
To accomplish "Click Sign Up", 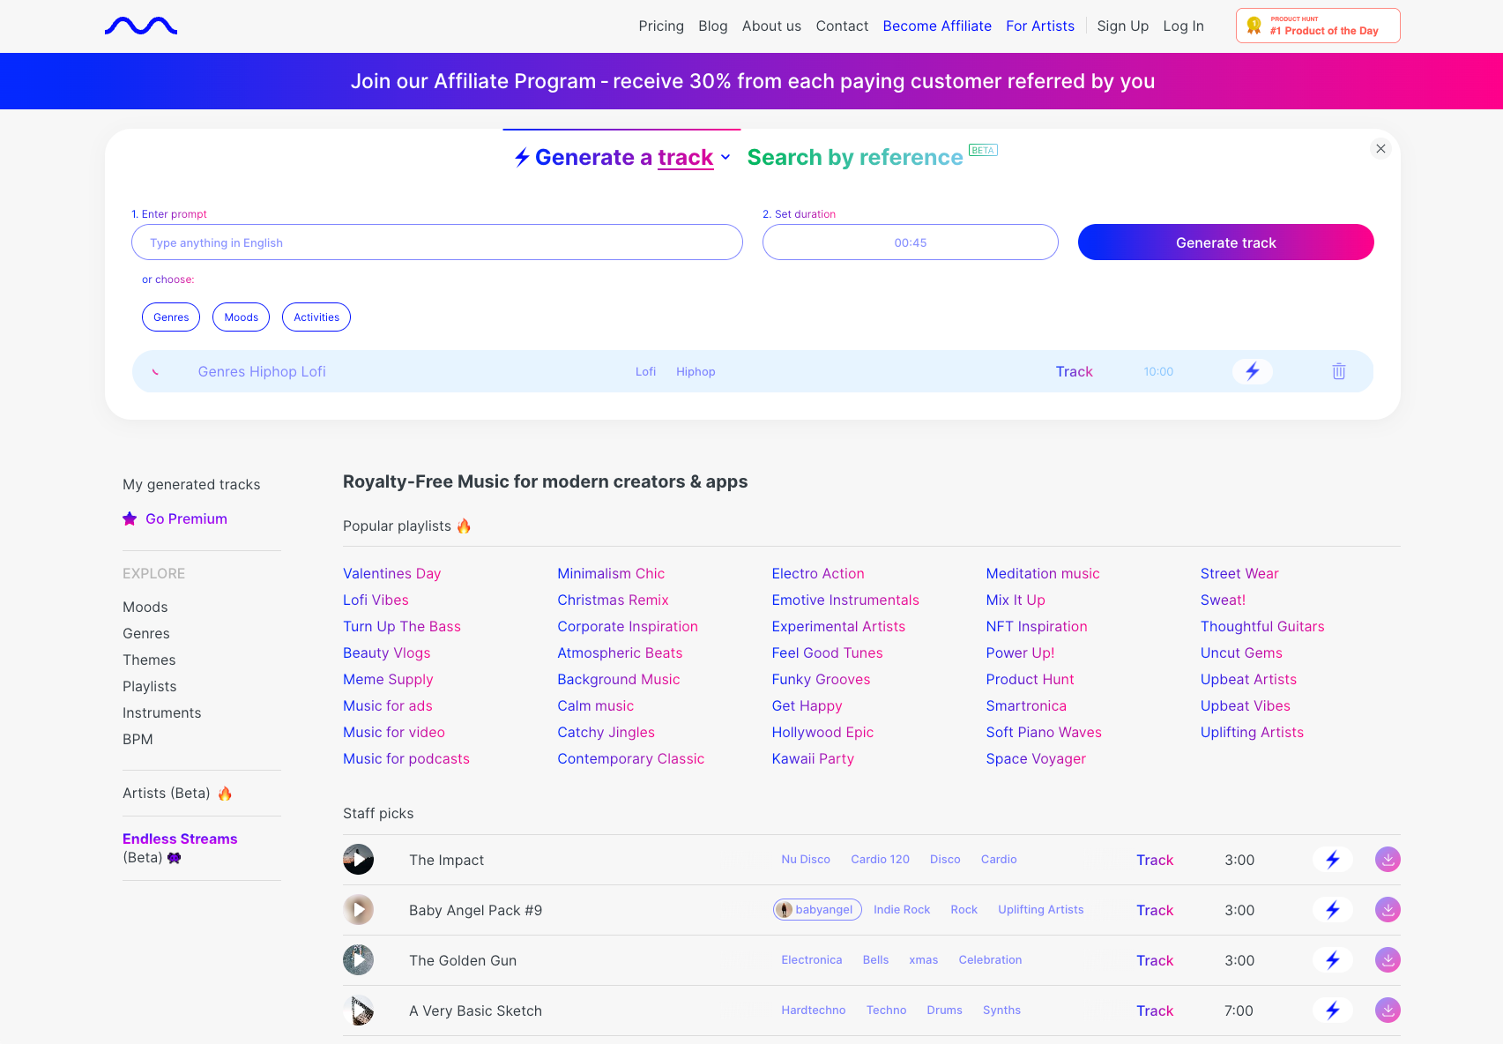I will 1122,26.
